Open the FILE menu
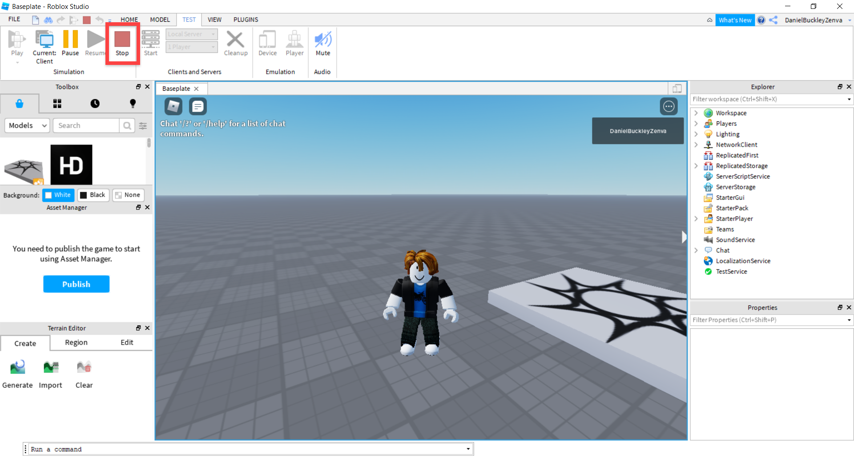This screenshot has height=458, width=854. (14, 20)
